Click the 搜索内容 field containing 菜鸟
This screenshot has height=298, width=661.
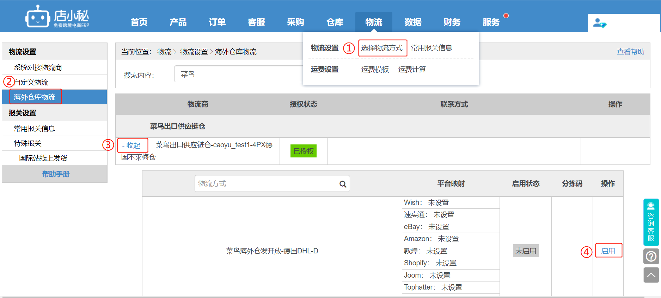(238, 74)
